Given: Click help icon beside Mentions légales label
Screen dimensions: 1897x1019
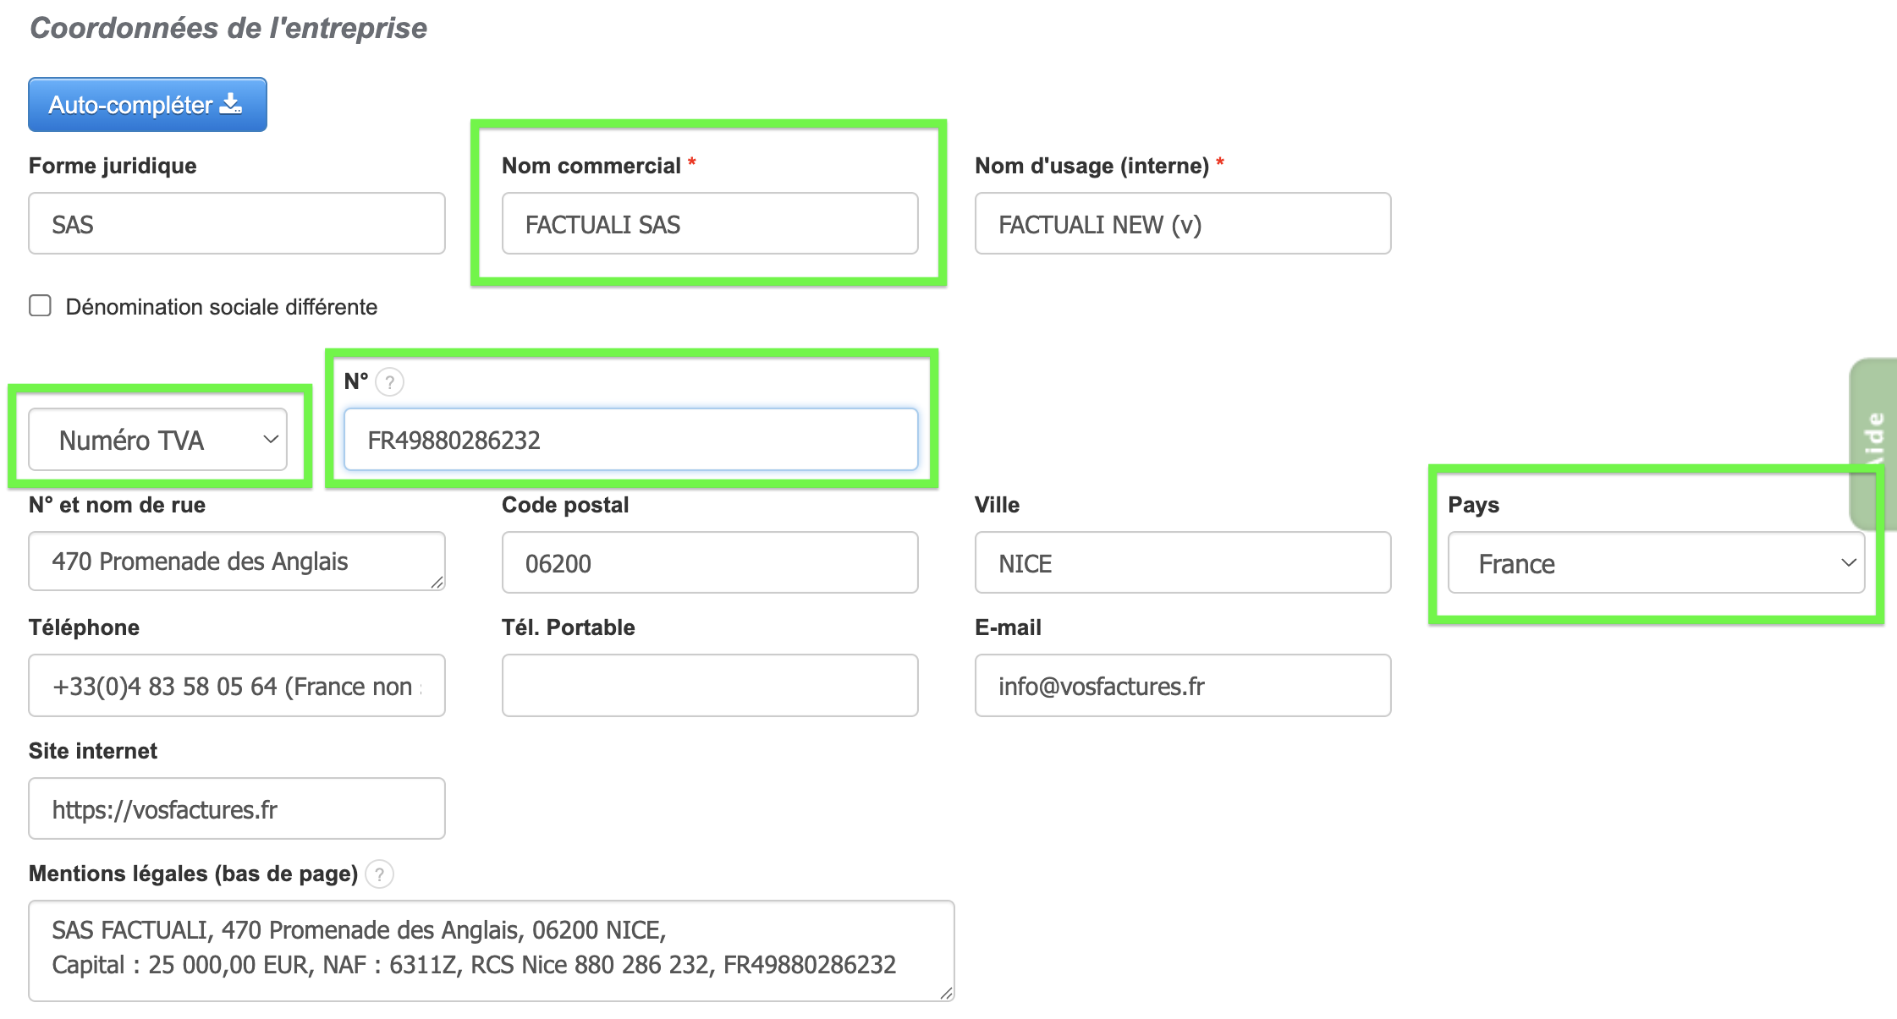Looking at the screenshot, I should point(380,874).
